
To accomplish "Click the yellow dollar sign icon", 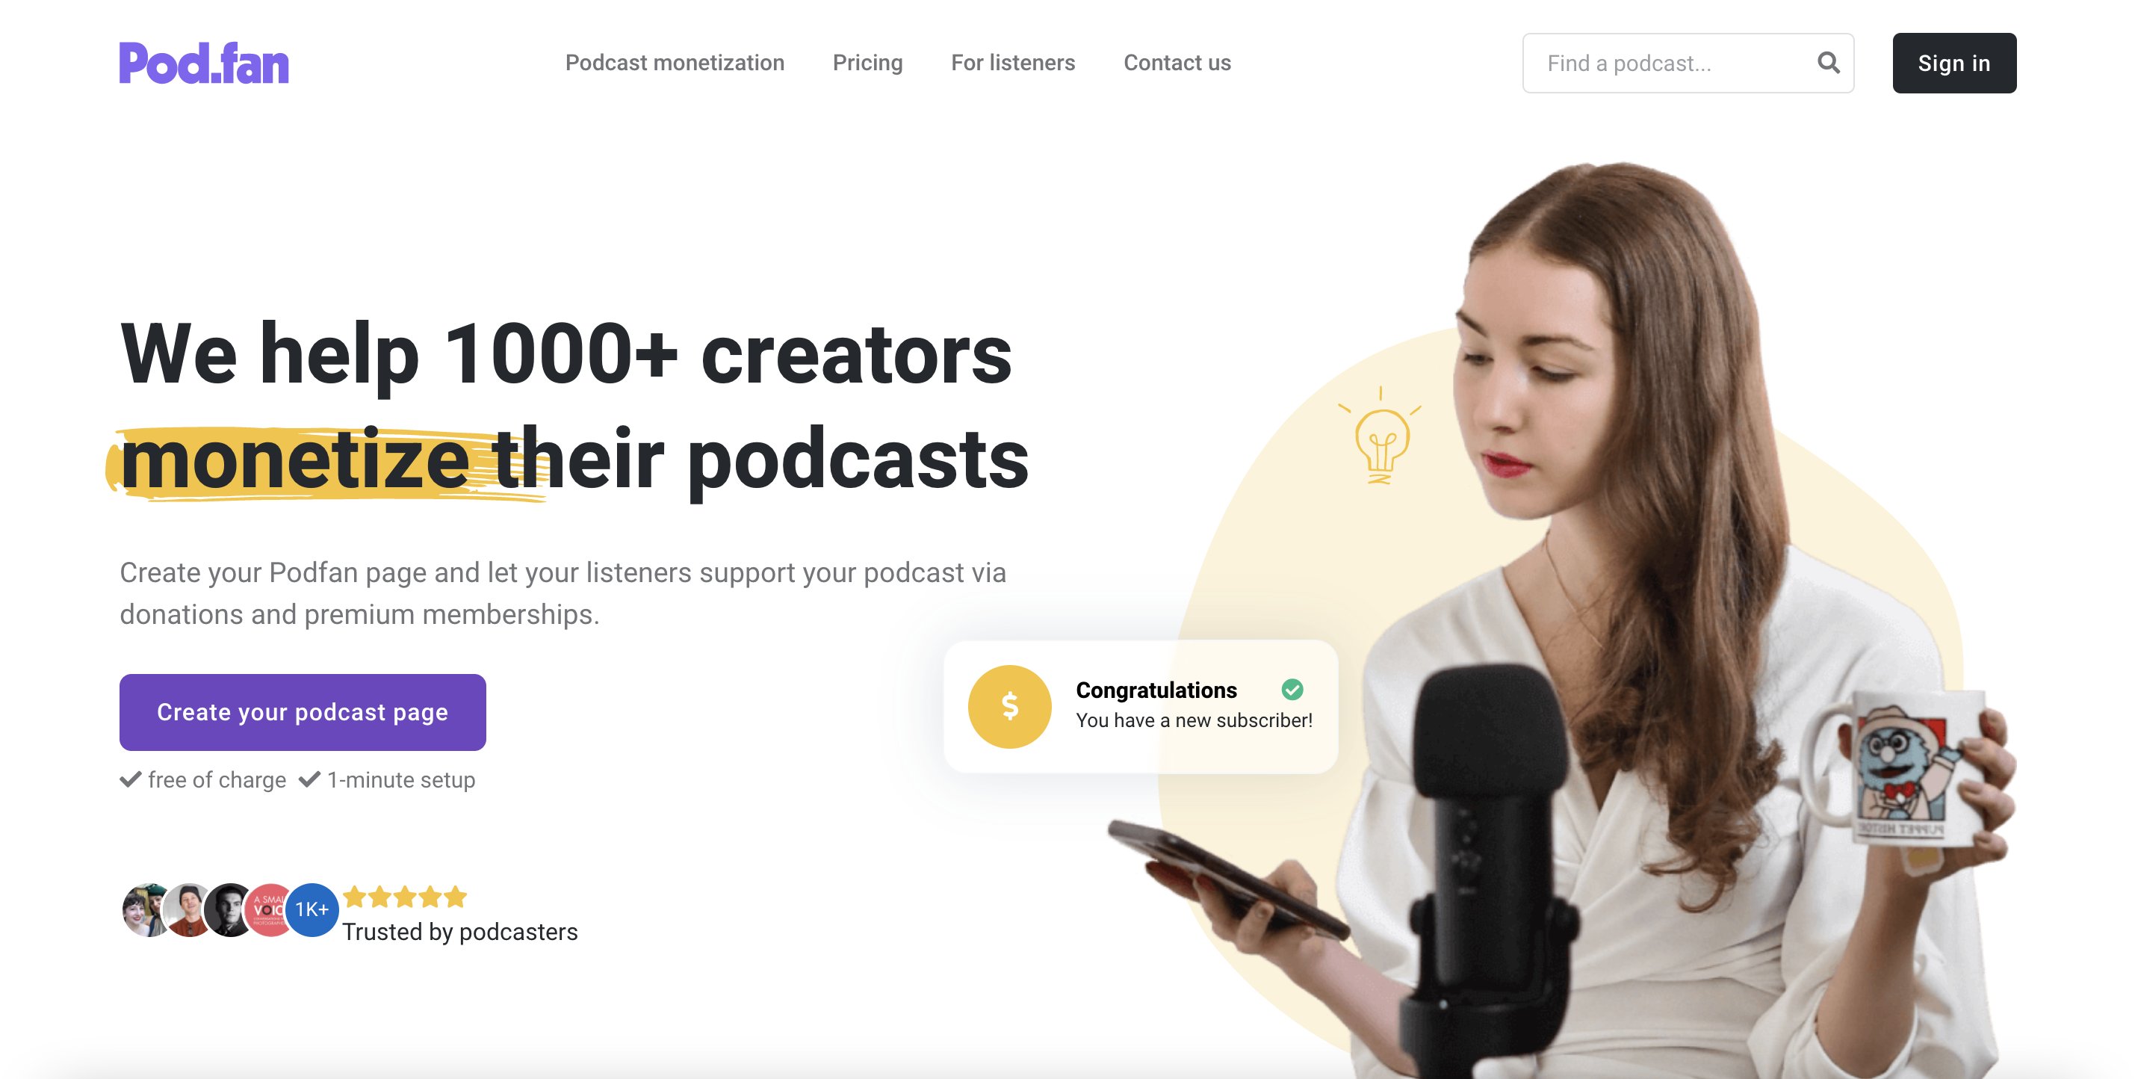I will point(1008,706).
